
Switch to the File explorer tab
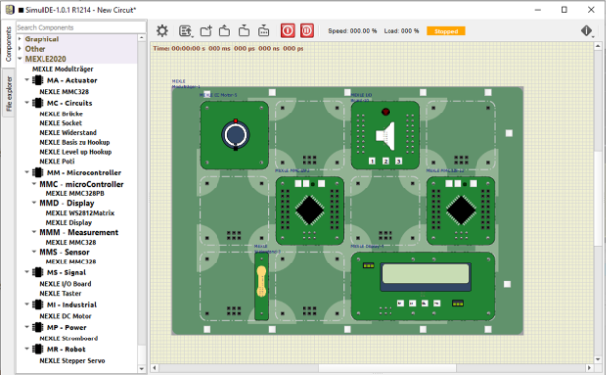coord(9,94)
